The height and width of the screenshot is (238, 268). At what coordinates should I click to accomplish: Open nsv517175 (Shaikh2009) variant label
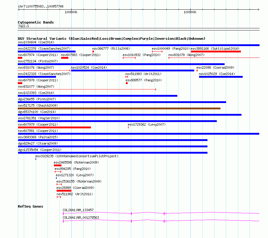point(38,105)
